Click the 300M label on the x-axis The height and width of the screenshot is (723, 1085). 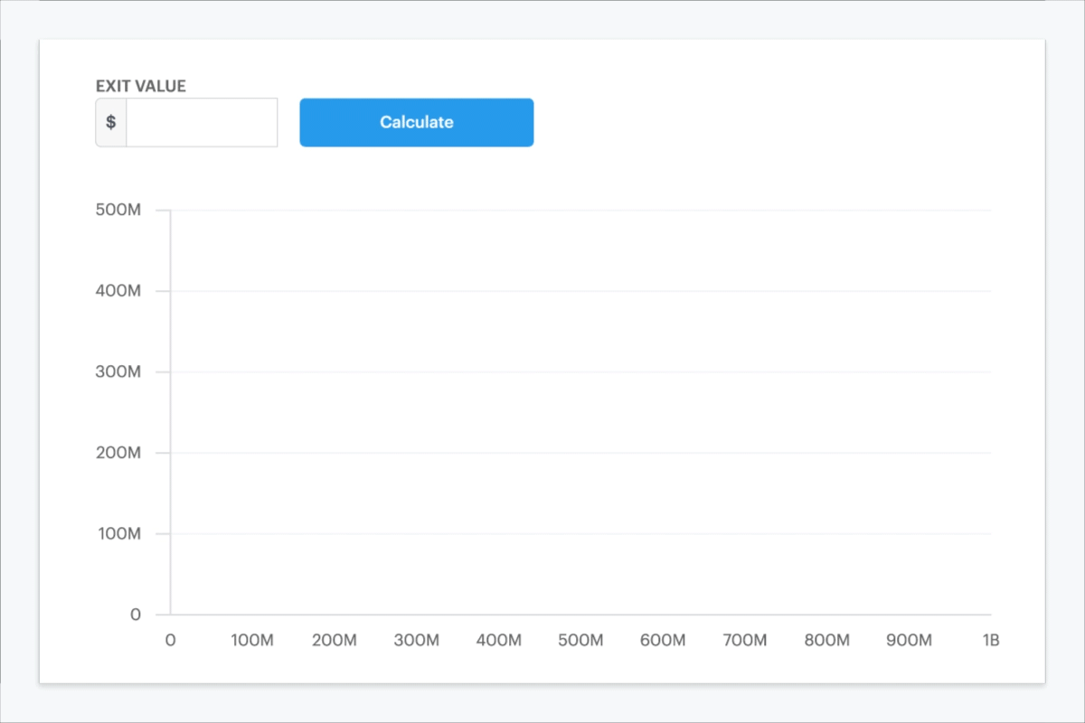click(x=416, y=640)
